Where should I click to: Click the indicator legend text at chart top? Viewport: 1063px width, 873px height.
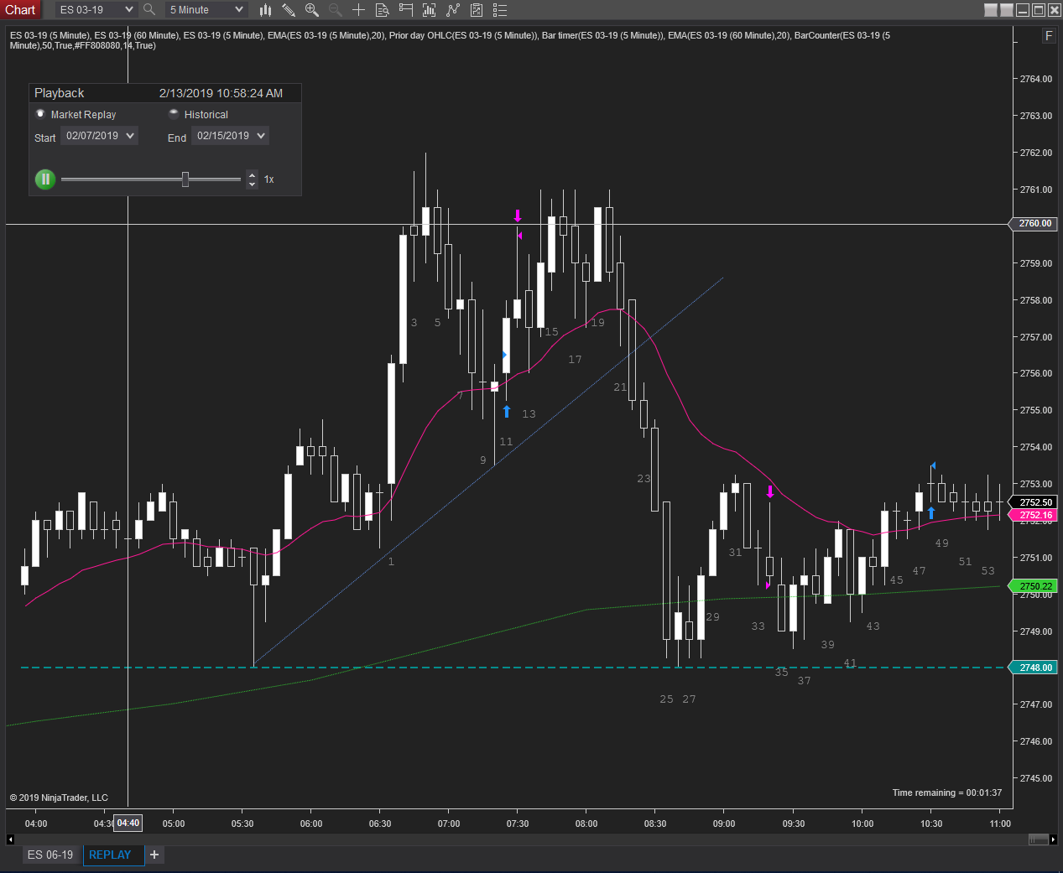450,40
